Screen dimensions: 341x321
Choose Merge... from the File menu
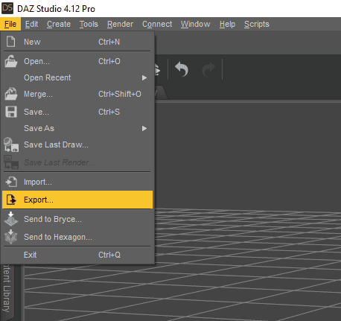[x=77, y=94]
